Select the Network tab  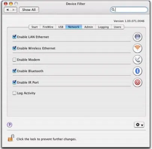(74, 27)
